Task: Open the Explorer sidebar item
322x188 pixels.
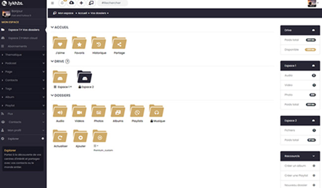Action: click(x=23, y=139)
